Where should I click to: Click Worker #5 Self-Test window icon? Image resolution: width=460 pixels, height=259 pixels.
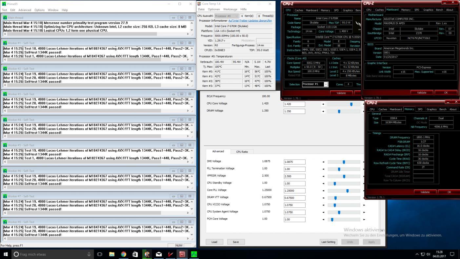5,145
